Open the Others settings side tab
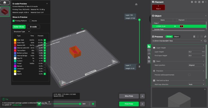Image resolution: width=208 pixels, height=108 pixels. pyautogui.click(x=149, y=61)
